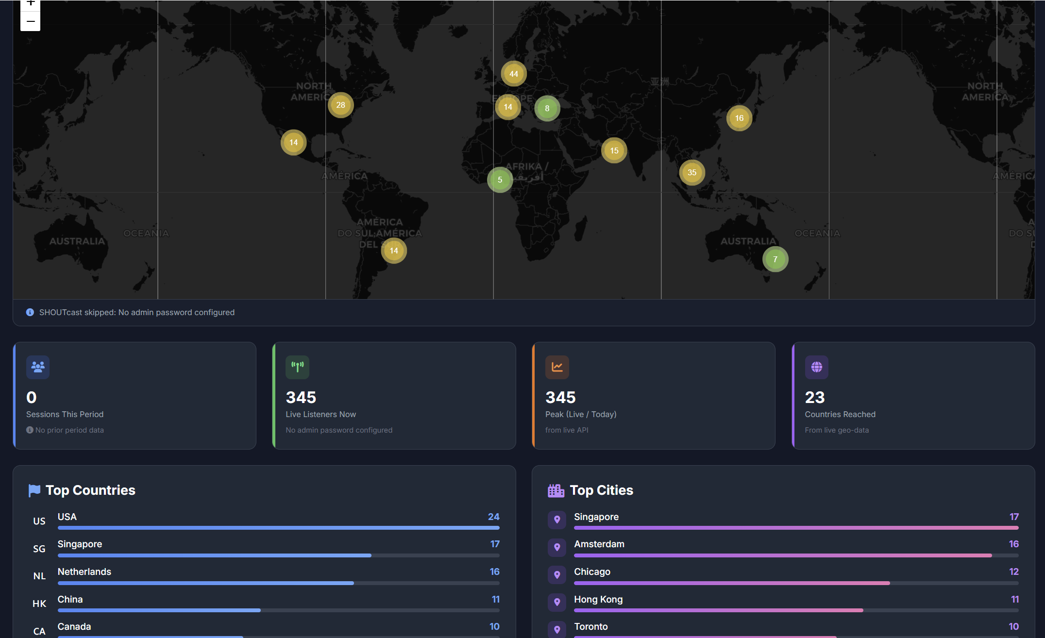Click the 7 listener cluster over Australia
Image resolution: width=1045 pixels, height=638 pixels.
tap(775, 259)
